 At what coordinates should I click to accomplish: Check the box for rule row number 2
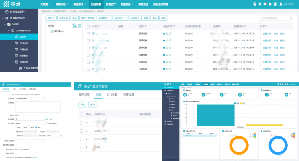[81, 131]
